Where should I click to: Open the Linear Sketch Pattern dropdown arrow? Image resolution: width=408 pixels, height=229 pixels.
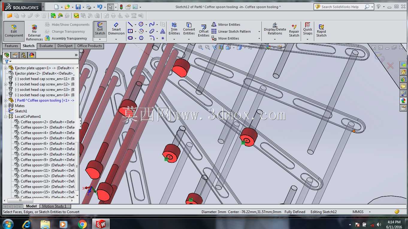[x=259, y=31]
